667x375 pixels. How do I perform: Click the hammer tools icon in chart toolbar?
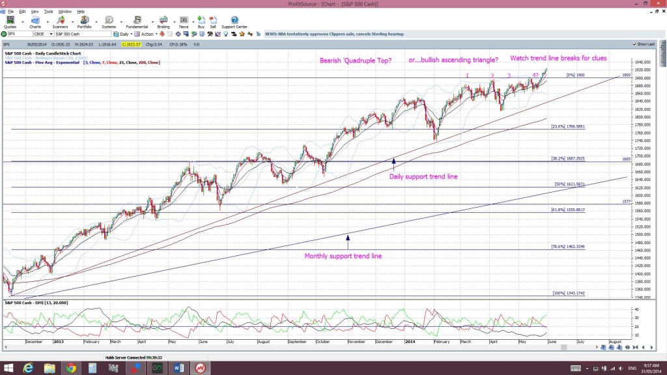(210, 34)
